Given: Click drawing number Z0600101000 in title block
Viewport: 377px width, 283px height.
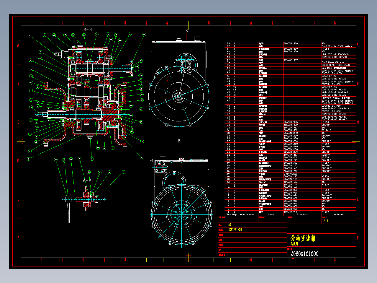Looking at the screenshot, I should coord(304,254).
